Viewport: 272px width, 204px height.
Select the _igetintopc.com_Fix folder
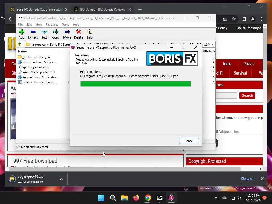click(34, 57)
